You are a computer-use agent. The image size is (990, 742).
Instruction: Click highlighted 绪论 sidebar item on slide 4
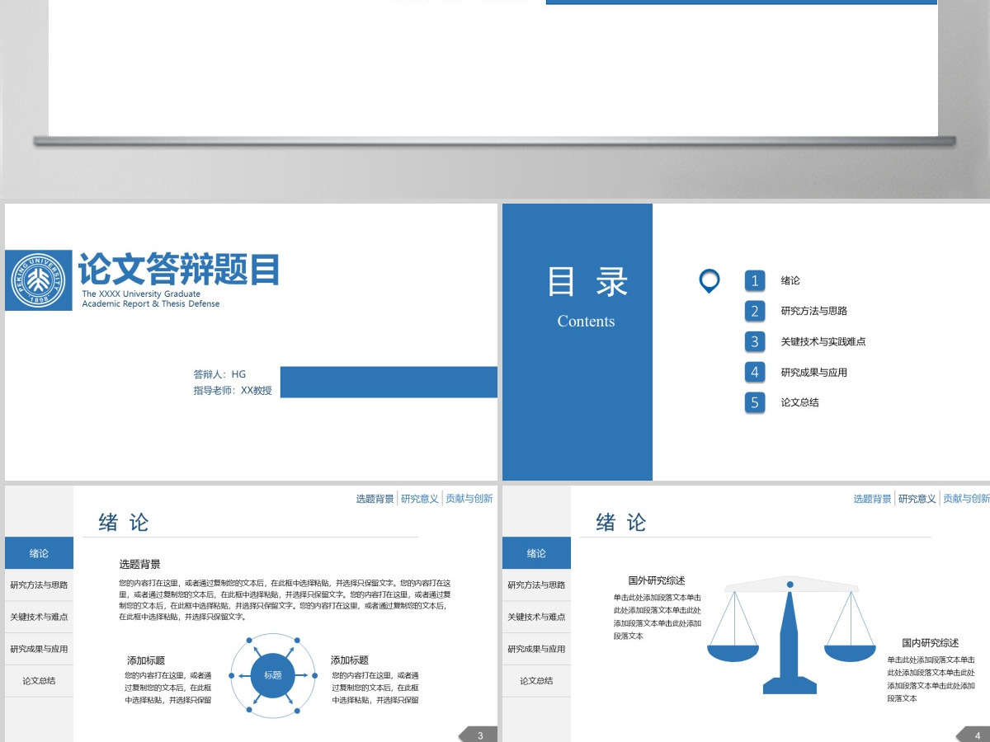click(x=536, y=553)
